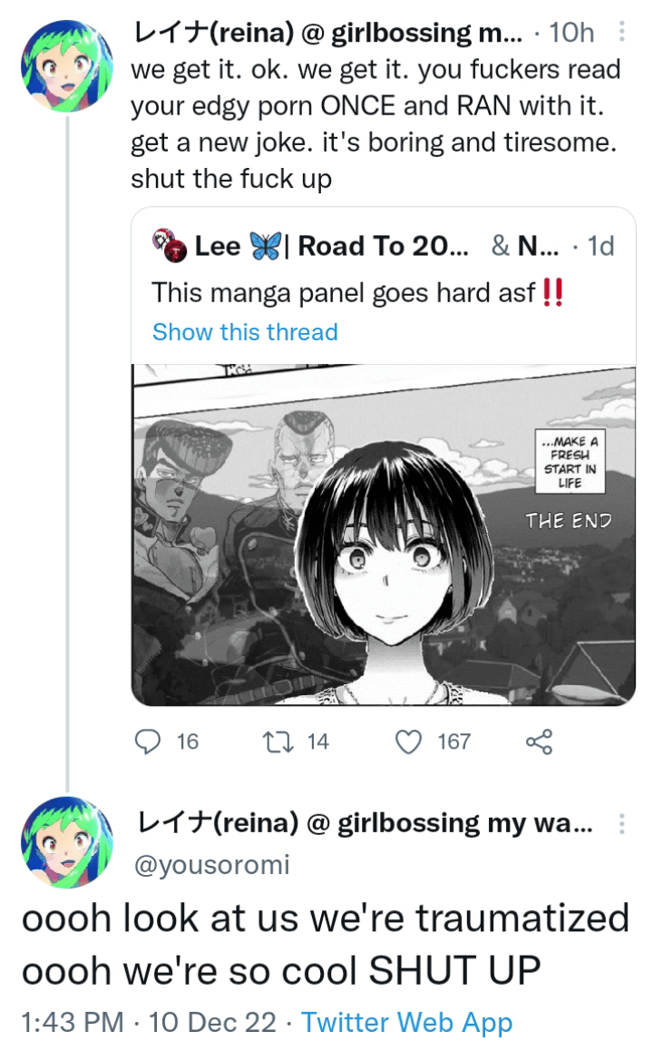Click Lee's small profile picture
The width and height of the screenshot is (653, 1041).
click(170, 246)
